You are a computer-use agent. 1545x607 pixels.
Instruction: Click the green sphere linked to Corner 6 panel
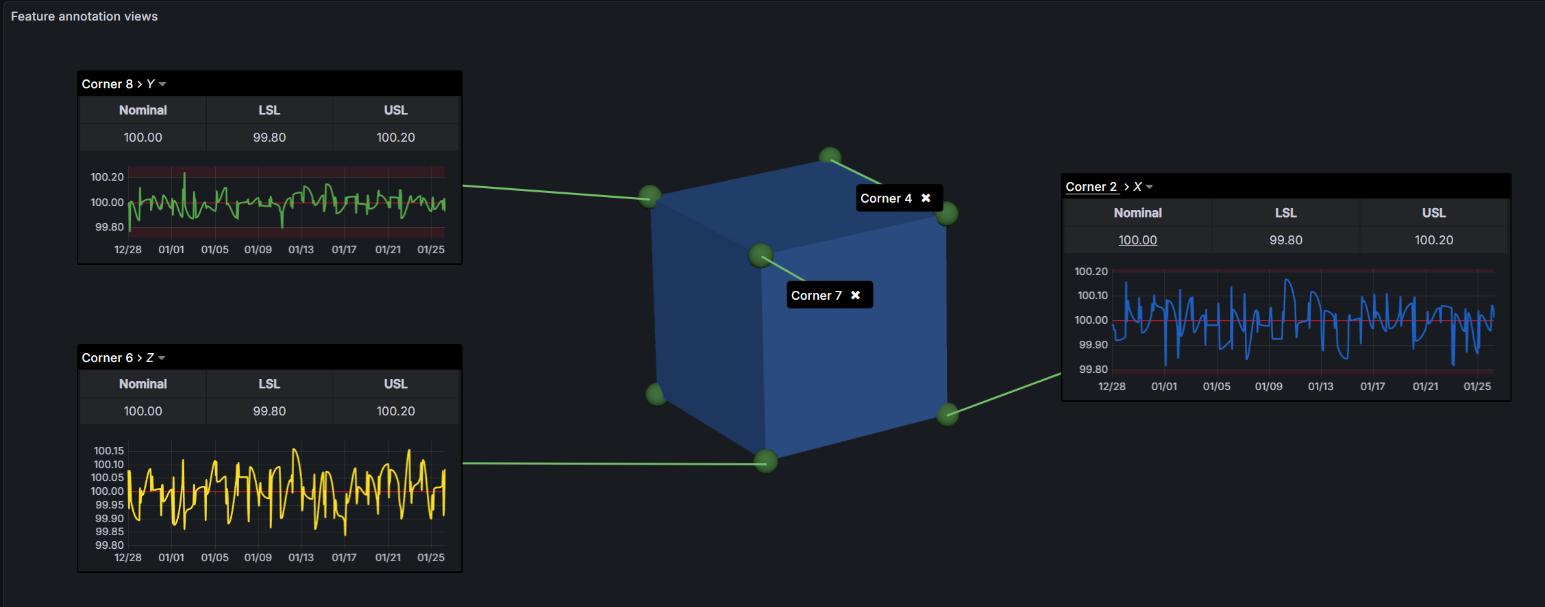pyautogui.click(x=765, y=461)
